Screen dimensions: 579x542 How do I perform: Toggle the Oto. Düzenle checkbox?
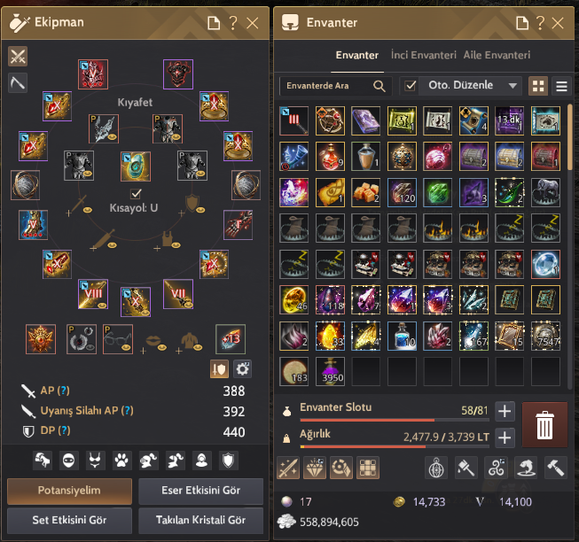pos(410,86)
